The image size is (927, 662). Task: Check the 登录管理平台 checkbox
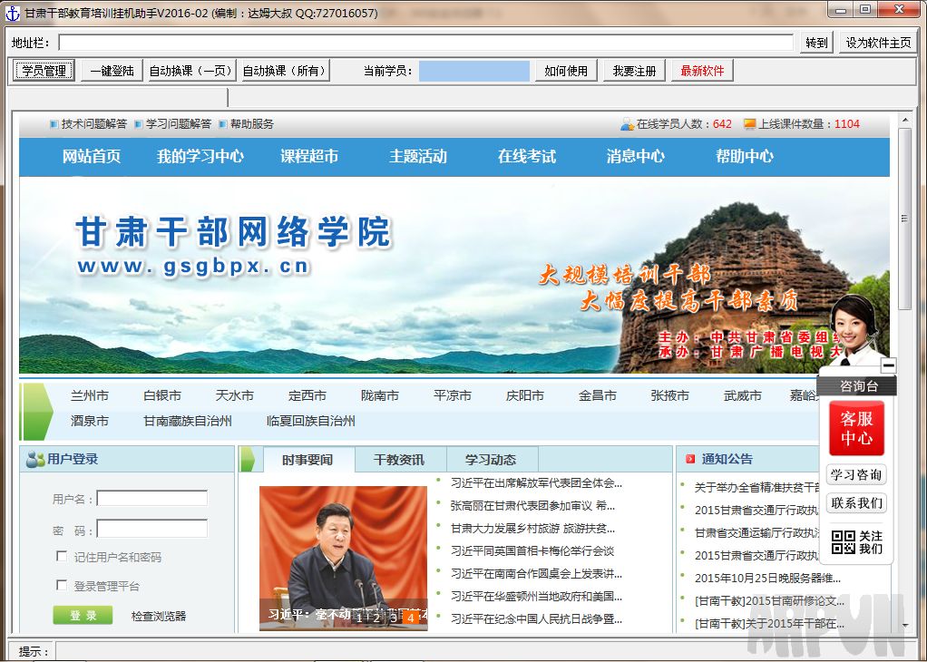62,585
